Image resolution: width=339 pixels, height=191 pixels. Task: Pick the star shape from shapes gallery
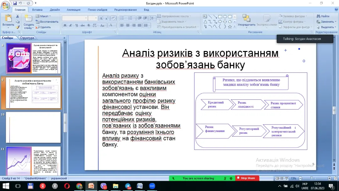pos(230,27)
